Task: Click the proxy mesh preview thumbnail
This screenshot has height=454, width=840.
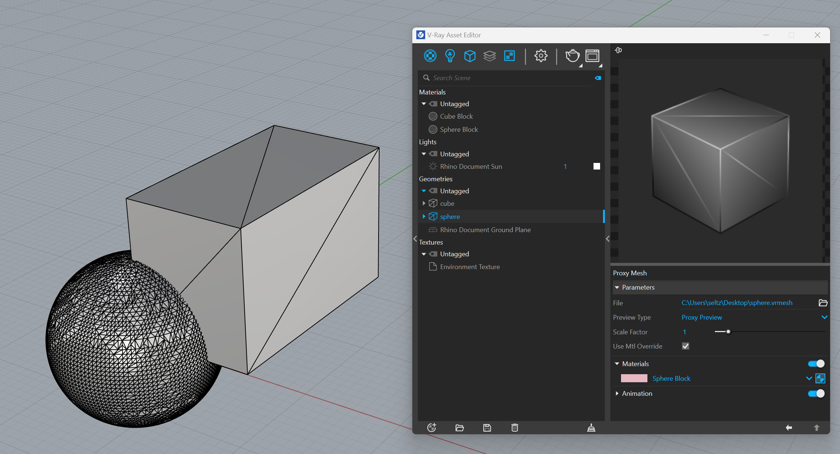Action: point(720,160)
